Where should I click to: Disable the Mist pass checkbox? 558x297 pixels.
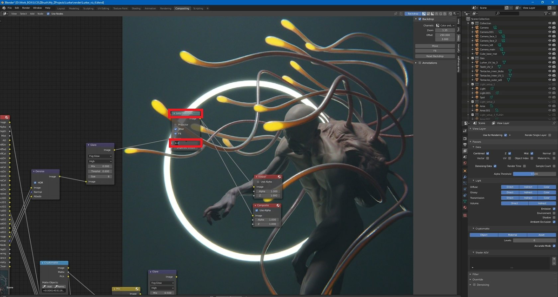532,153
